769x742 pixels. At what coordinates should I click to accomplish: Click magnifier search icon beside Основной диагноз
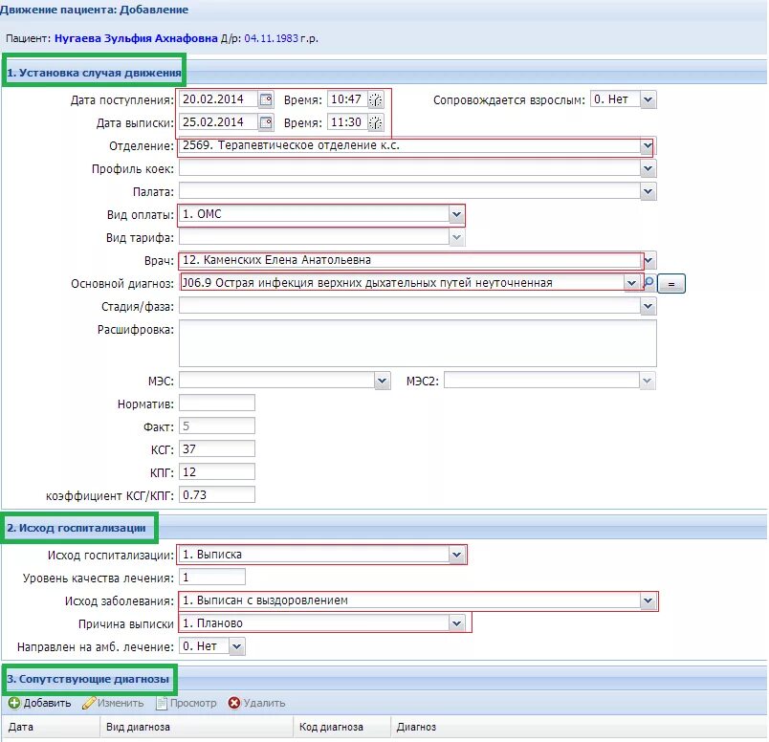648,283
